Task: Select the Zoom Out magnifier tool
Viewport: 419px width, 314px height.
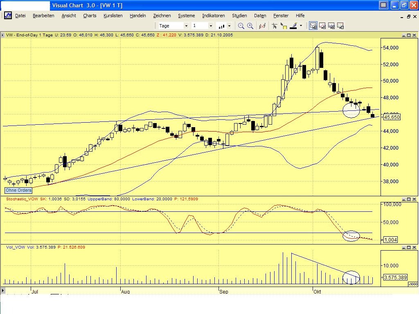Action: pos(241,25)
